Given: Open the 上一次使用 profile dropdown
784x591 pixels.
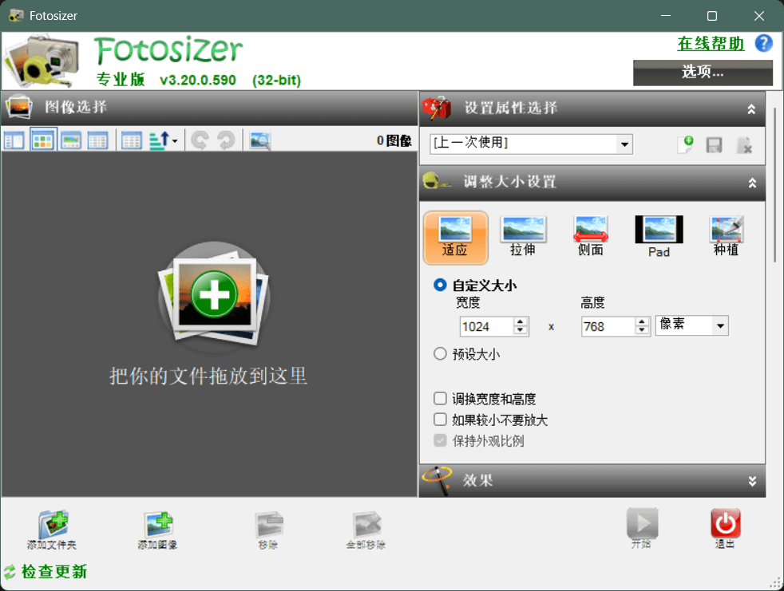Looking at the screenshot, I should point(531,144).
